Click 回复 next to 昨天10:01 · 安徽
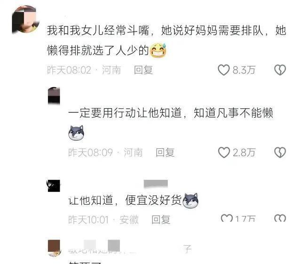Screen dimensions: 301x264 [x=161, y=220]
